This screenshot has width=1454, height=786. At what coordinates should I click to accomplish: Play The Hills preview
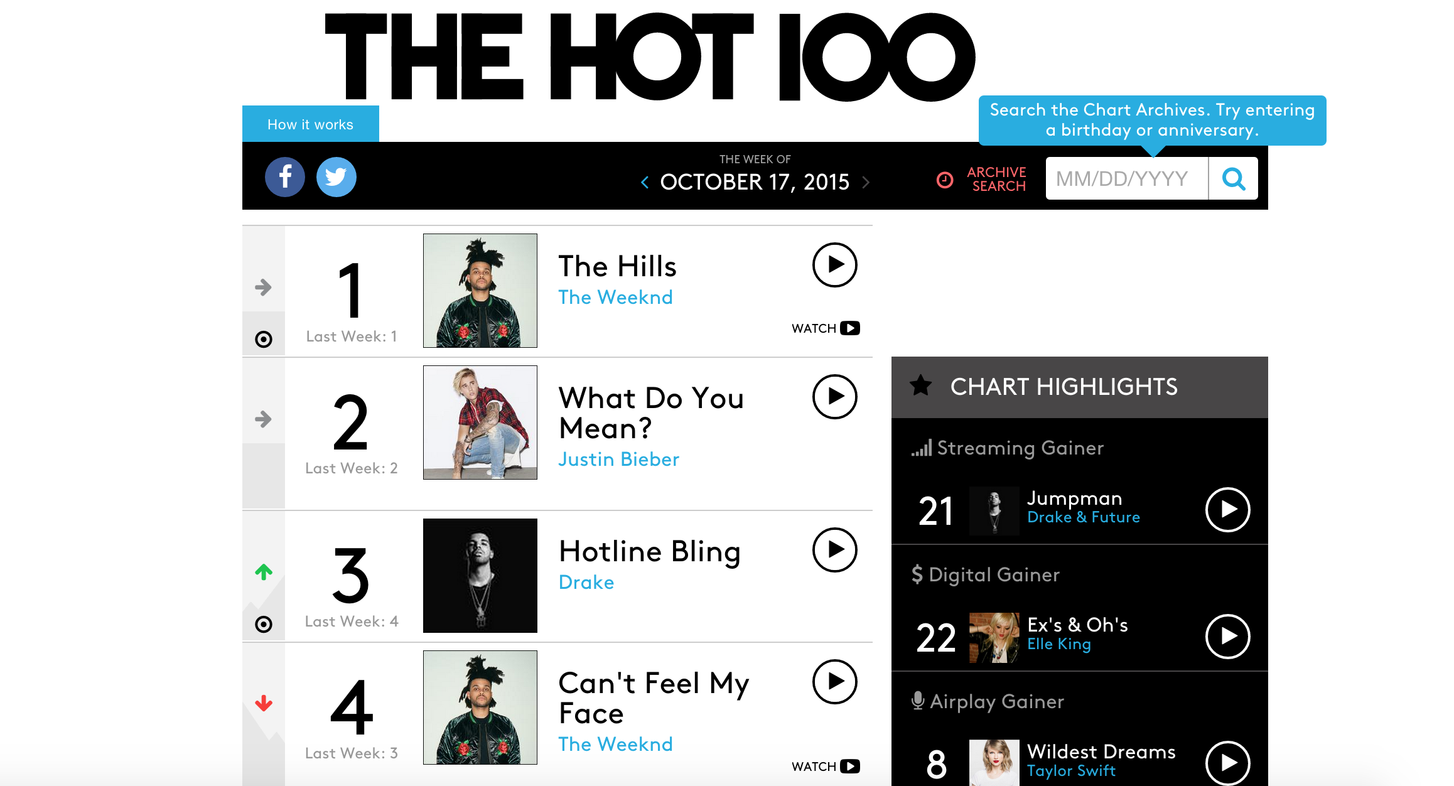click(835, 265)
